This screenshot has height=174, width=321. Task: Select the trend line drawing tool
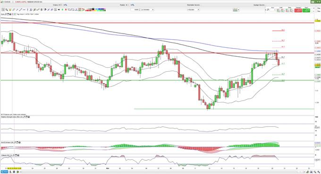click(21, 9)
